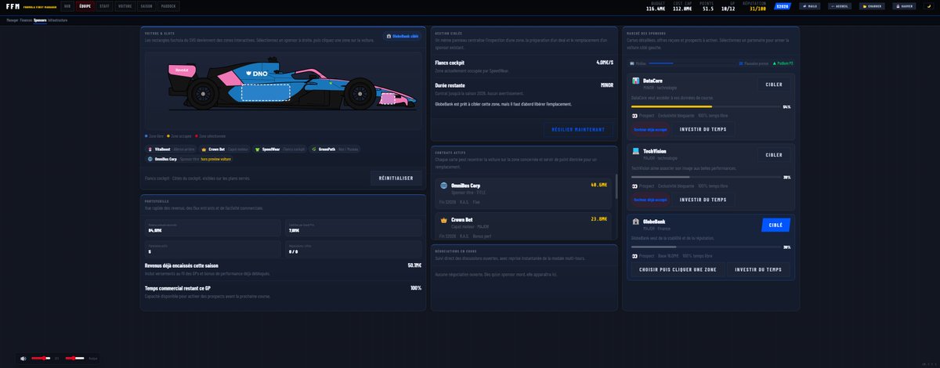Click the prospect handshake icon on DataCore card
940x368 pixels.
click(634, 115)
